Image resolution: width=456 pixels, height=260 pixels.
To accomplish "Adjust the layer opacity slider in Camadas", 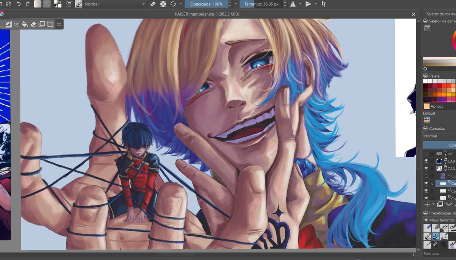I will tap(440, 145).
